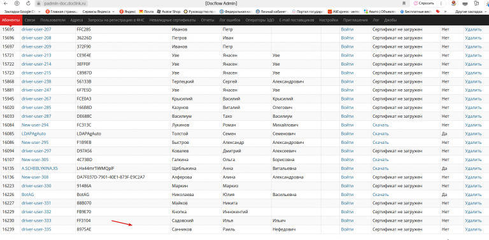Viewport: 489px width, 240px height.
Task: Open the AliExpress bookmark
Action: click(344, 11)
